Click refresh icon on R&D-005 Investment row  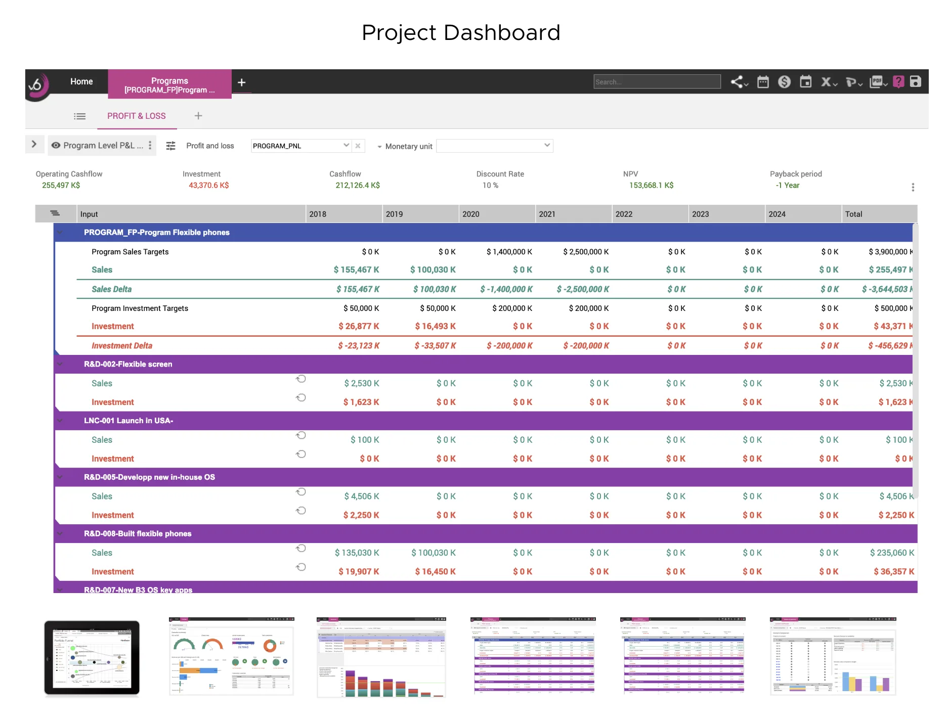coord(301,511)
